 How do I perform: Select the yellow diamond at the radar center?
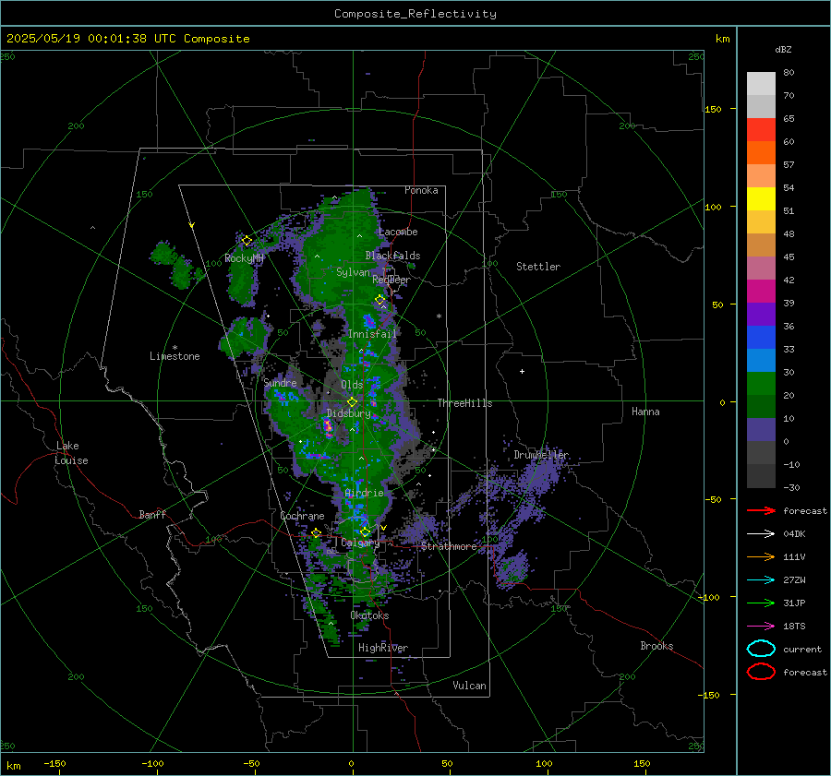coord(352,402)
